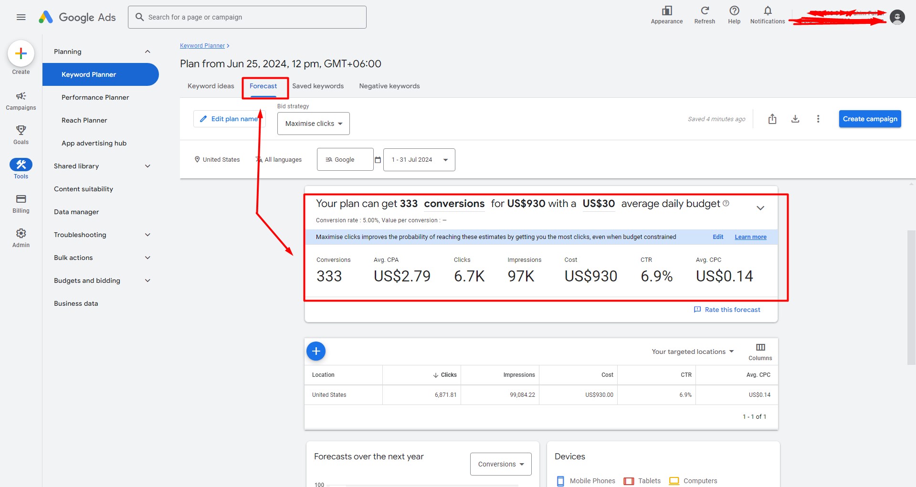This screenshot has width=916, height=487.
Task: Open the 1 - 31 Jul 2024 date dropdown
Action: [419, 160]
